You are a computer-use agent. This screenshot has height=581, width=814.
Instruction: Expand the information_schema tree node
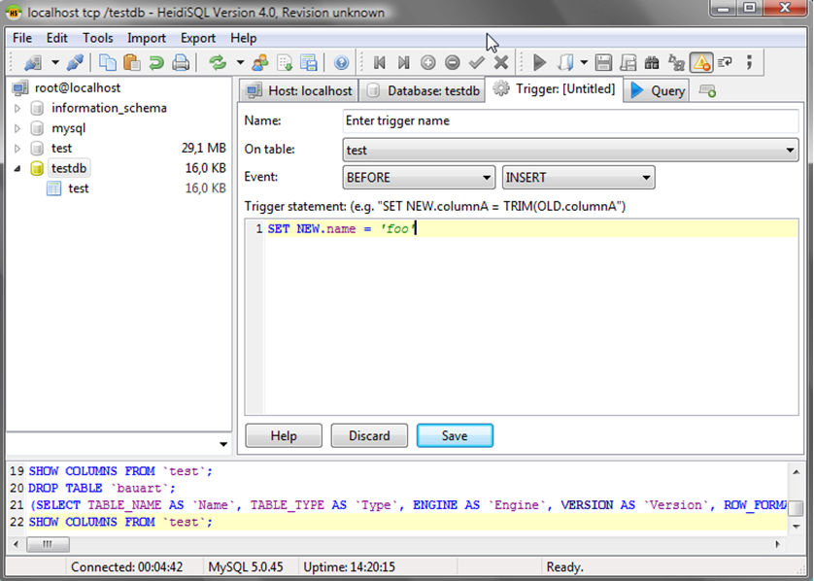point(17,108)
